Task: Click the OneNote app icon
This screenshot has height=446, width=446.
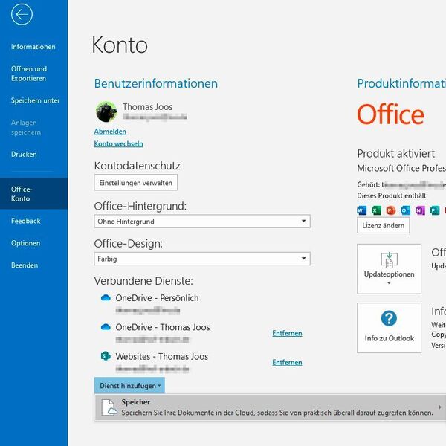Action: 420,210
